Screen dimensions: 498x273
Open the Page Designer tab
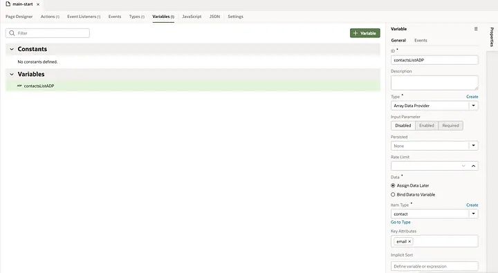(19, 17)
